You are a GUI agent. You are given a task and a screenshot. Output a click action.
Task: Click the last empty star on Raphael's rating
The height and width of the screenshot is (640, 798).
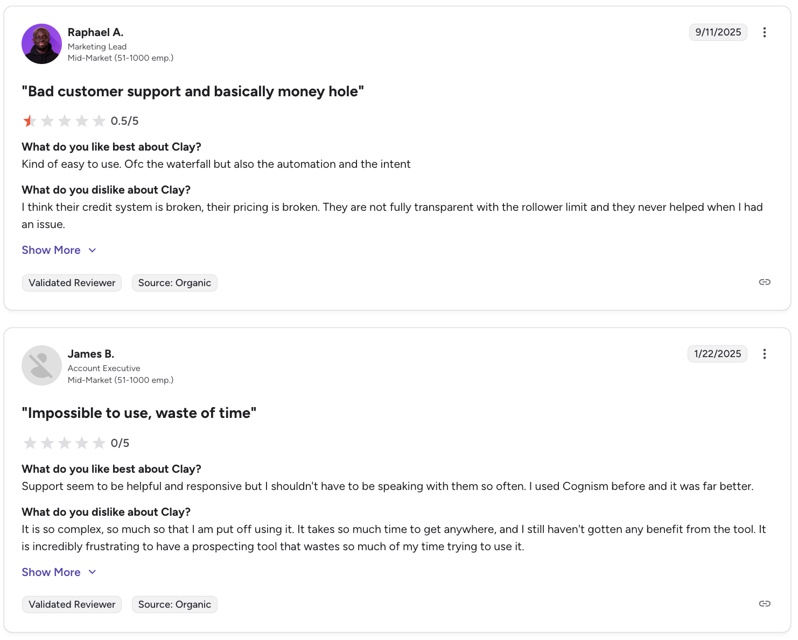[99, 120]
